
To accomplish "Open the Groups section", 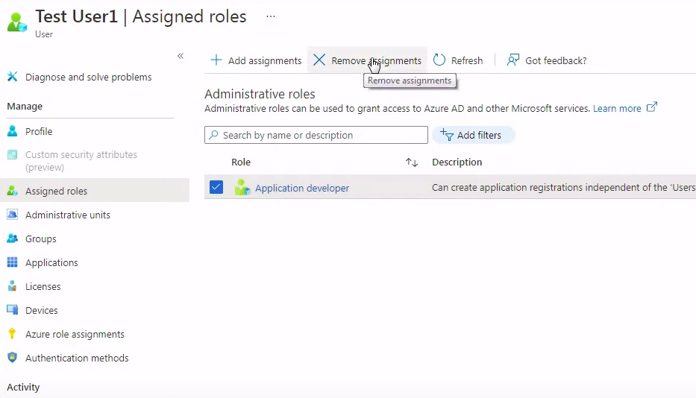I will [x=41, y=239].
